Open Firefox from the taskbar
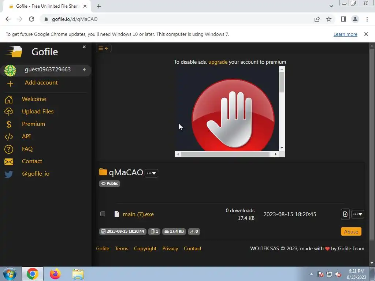This screenshot has height=281, width=375. 55,274
